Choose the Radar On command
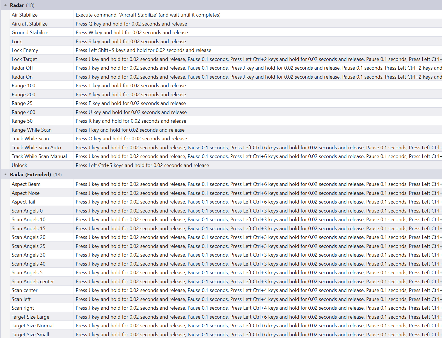 [22, 77]
